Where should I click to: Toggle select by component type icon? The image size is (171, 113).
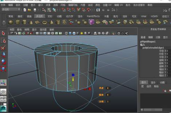54,10
